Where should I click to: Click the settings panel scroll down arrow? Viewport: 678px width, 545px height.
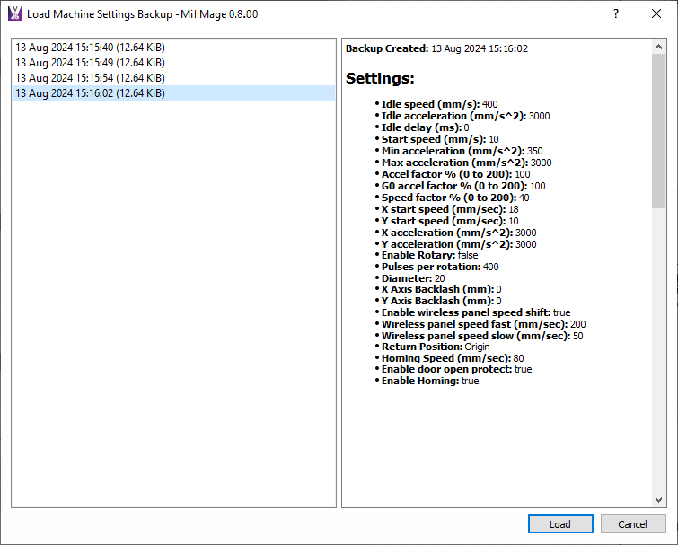tap(659, 500)
